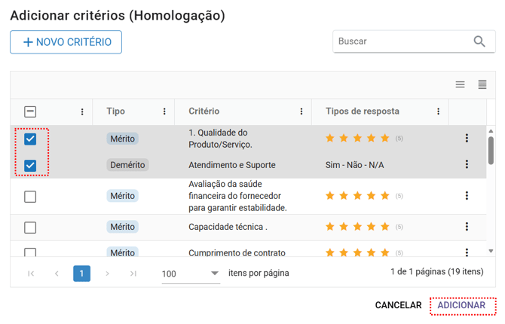Click the ADICIONAR button
Screen dimensions: 505x324
click(x=462, y=305)
